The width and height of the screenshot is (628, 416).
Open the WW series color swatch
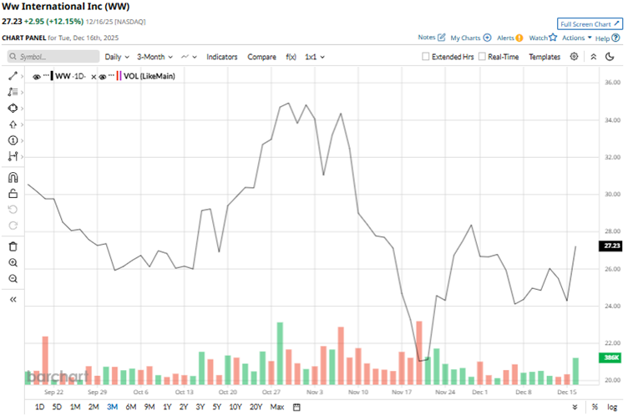click(x=52, y=76)
